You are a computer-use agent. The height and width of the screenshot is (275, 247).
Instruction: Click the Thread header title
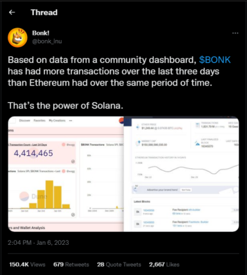click(44, 12)
